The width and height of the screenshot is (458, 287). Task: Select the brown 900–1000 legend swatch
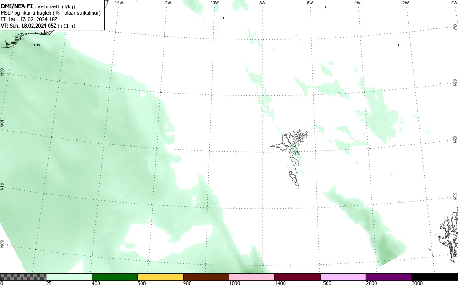pos(206,277)
